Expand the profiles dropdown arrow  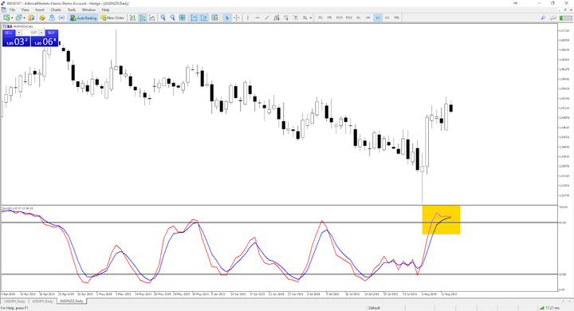tap(25, 18)
